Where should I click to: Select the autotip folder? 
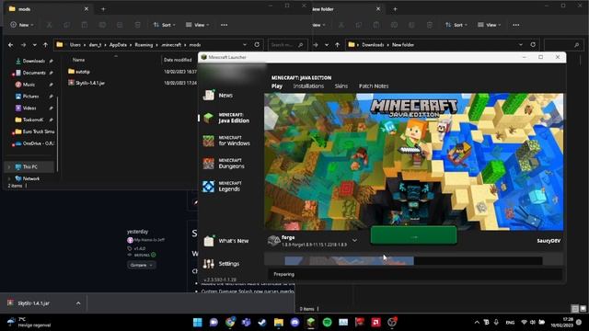79,72
